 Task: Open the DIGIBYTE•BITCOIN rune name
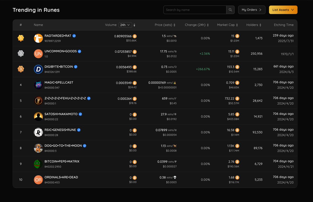point(59,67)
